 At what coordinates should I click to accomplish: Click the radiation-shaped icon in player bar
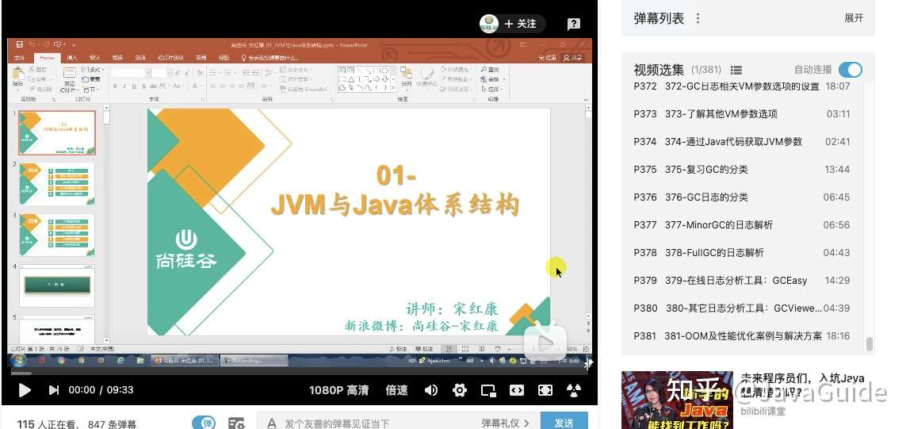(x=573, y=390)
